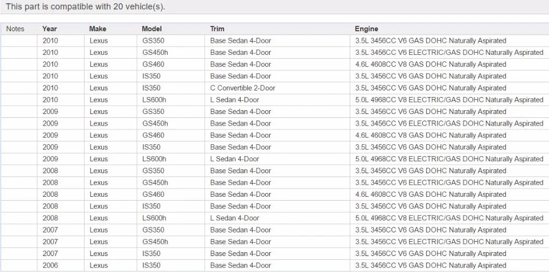The height and width of the screenshot is (273, 549).
Task: Click the Year column header
Action: coord(49,29)
